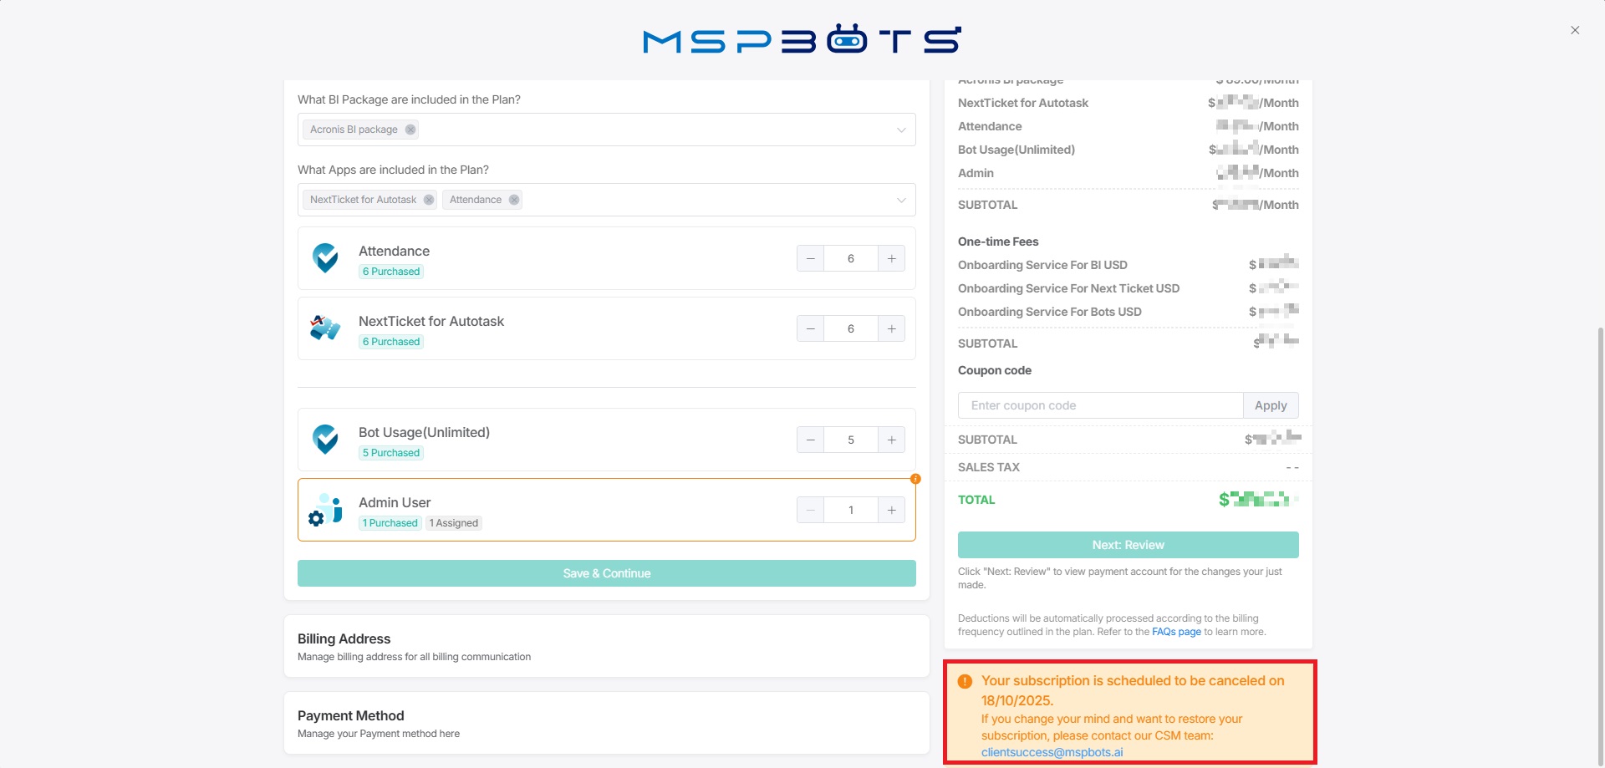1605x768 pixels.
Task: Decrease Bot Usage(Unlimited) quantity
Action: (x=810, y=440)
